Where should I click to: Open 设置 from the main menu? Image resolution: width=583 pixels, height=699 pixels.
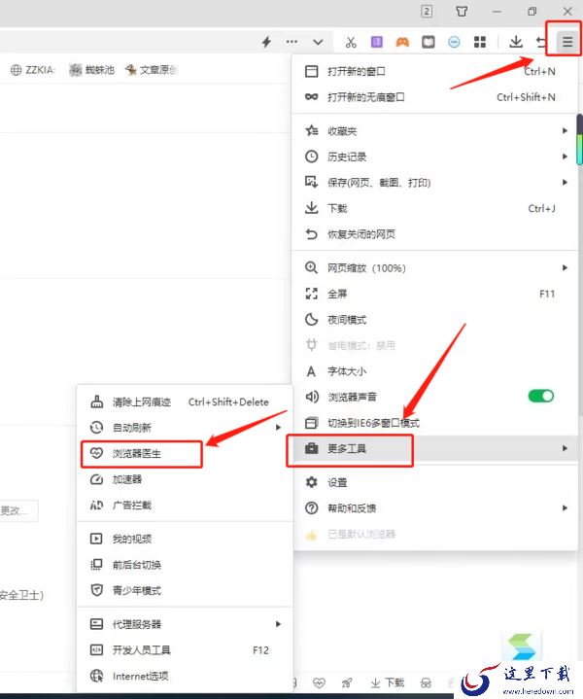click(x=434, y=482)
